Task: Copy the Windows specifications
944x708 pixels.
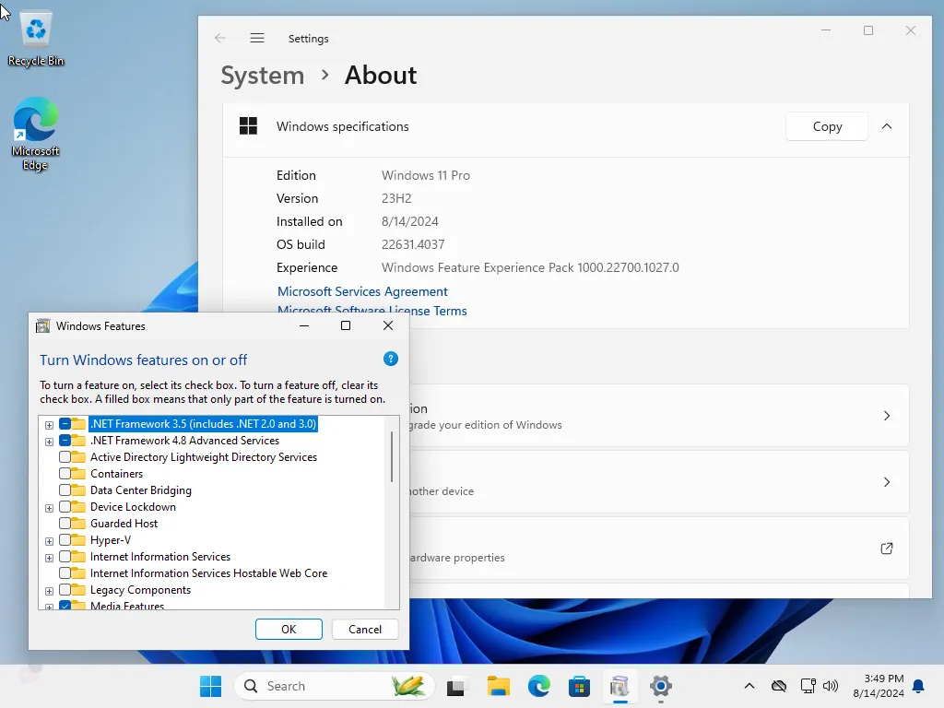Action: (827, 126)
